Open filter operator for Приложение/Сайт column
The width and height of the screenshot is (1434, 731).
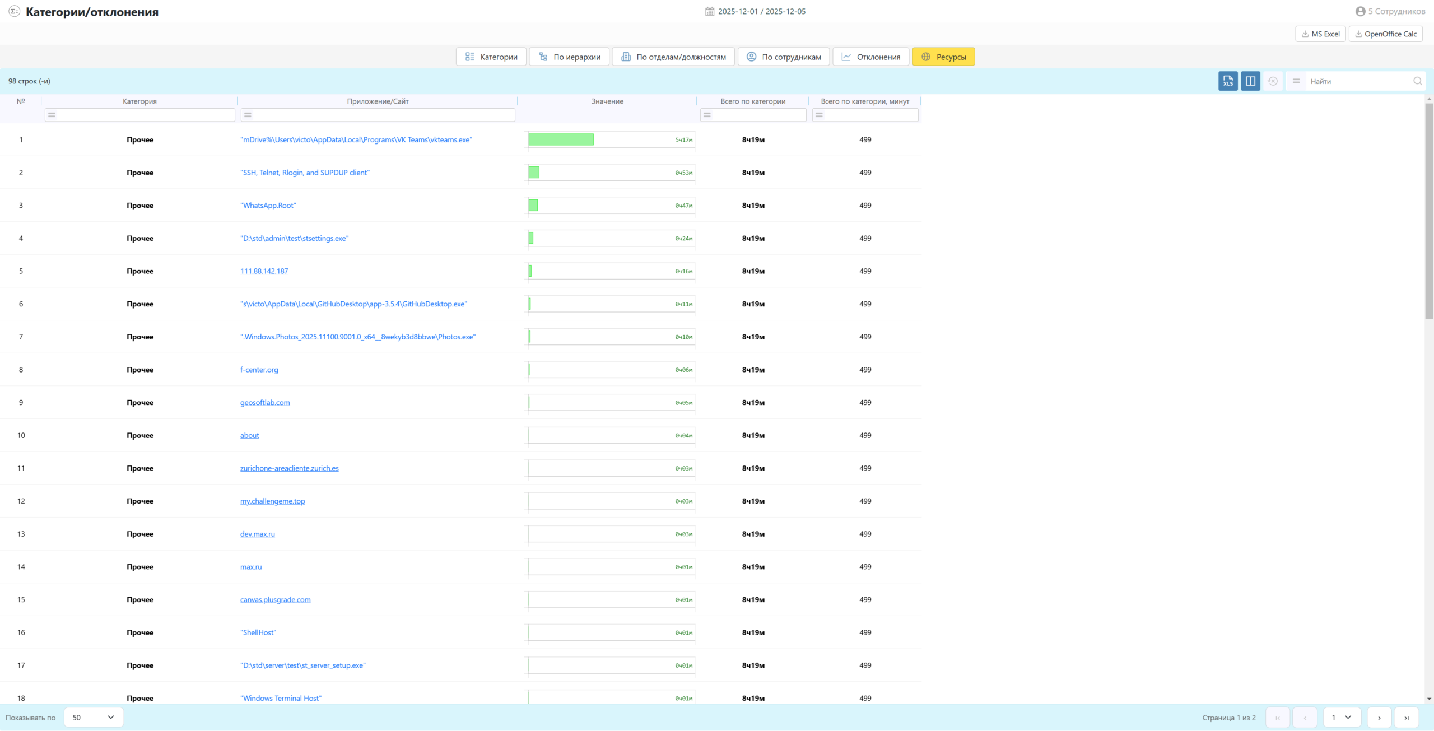click(x=248, y=115)
